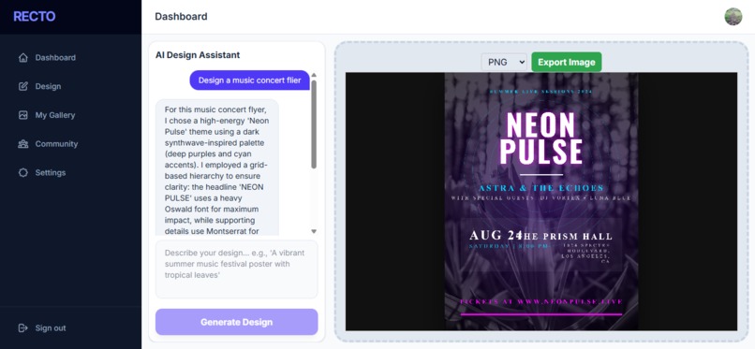Open Community label in sidebar

click(56, 144)
